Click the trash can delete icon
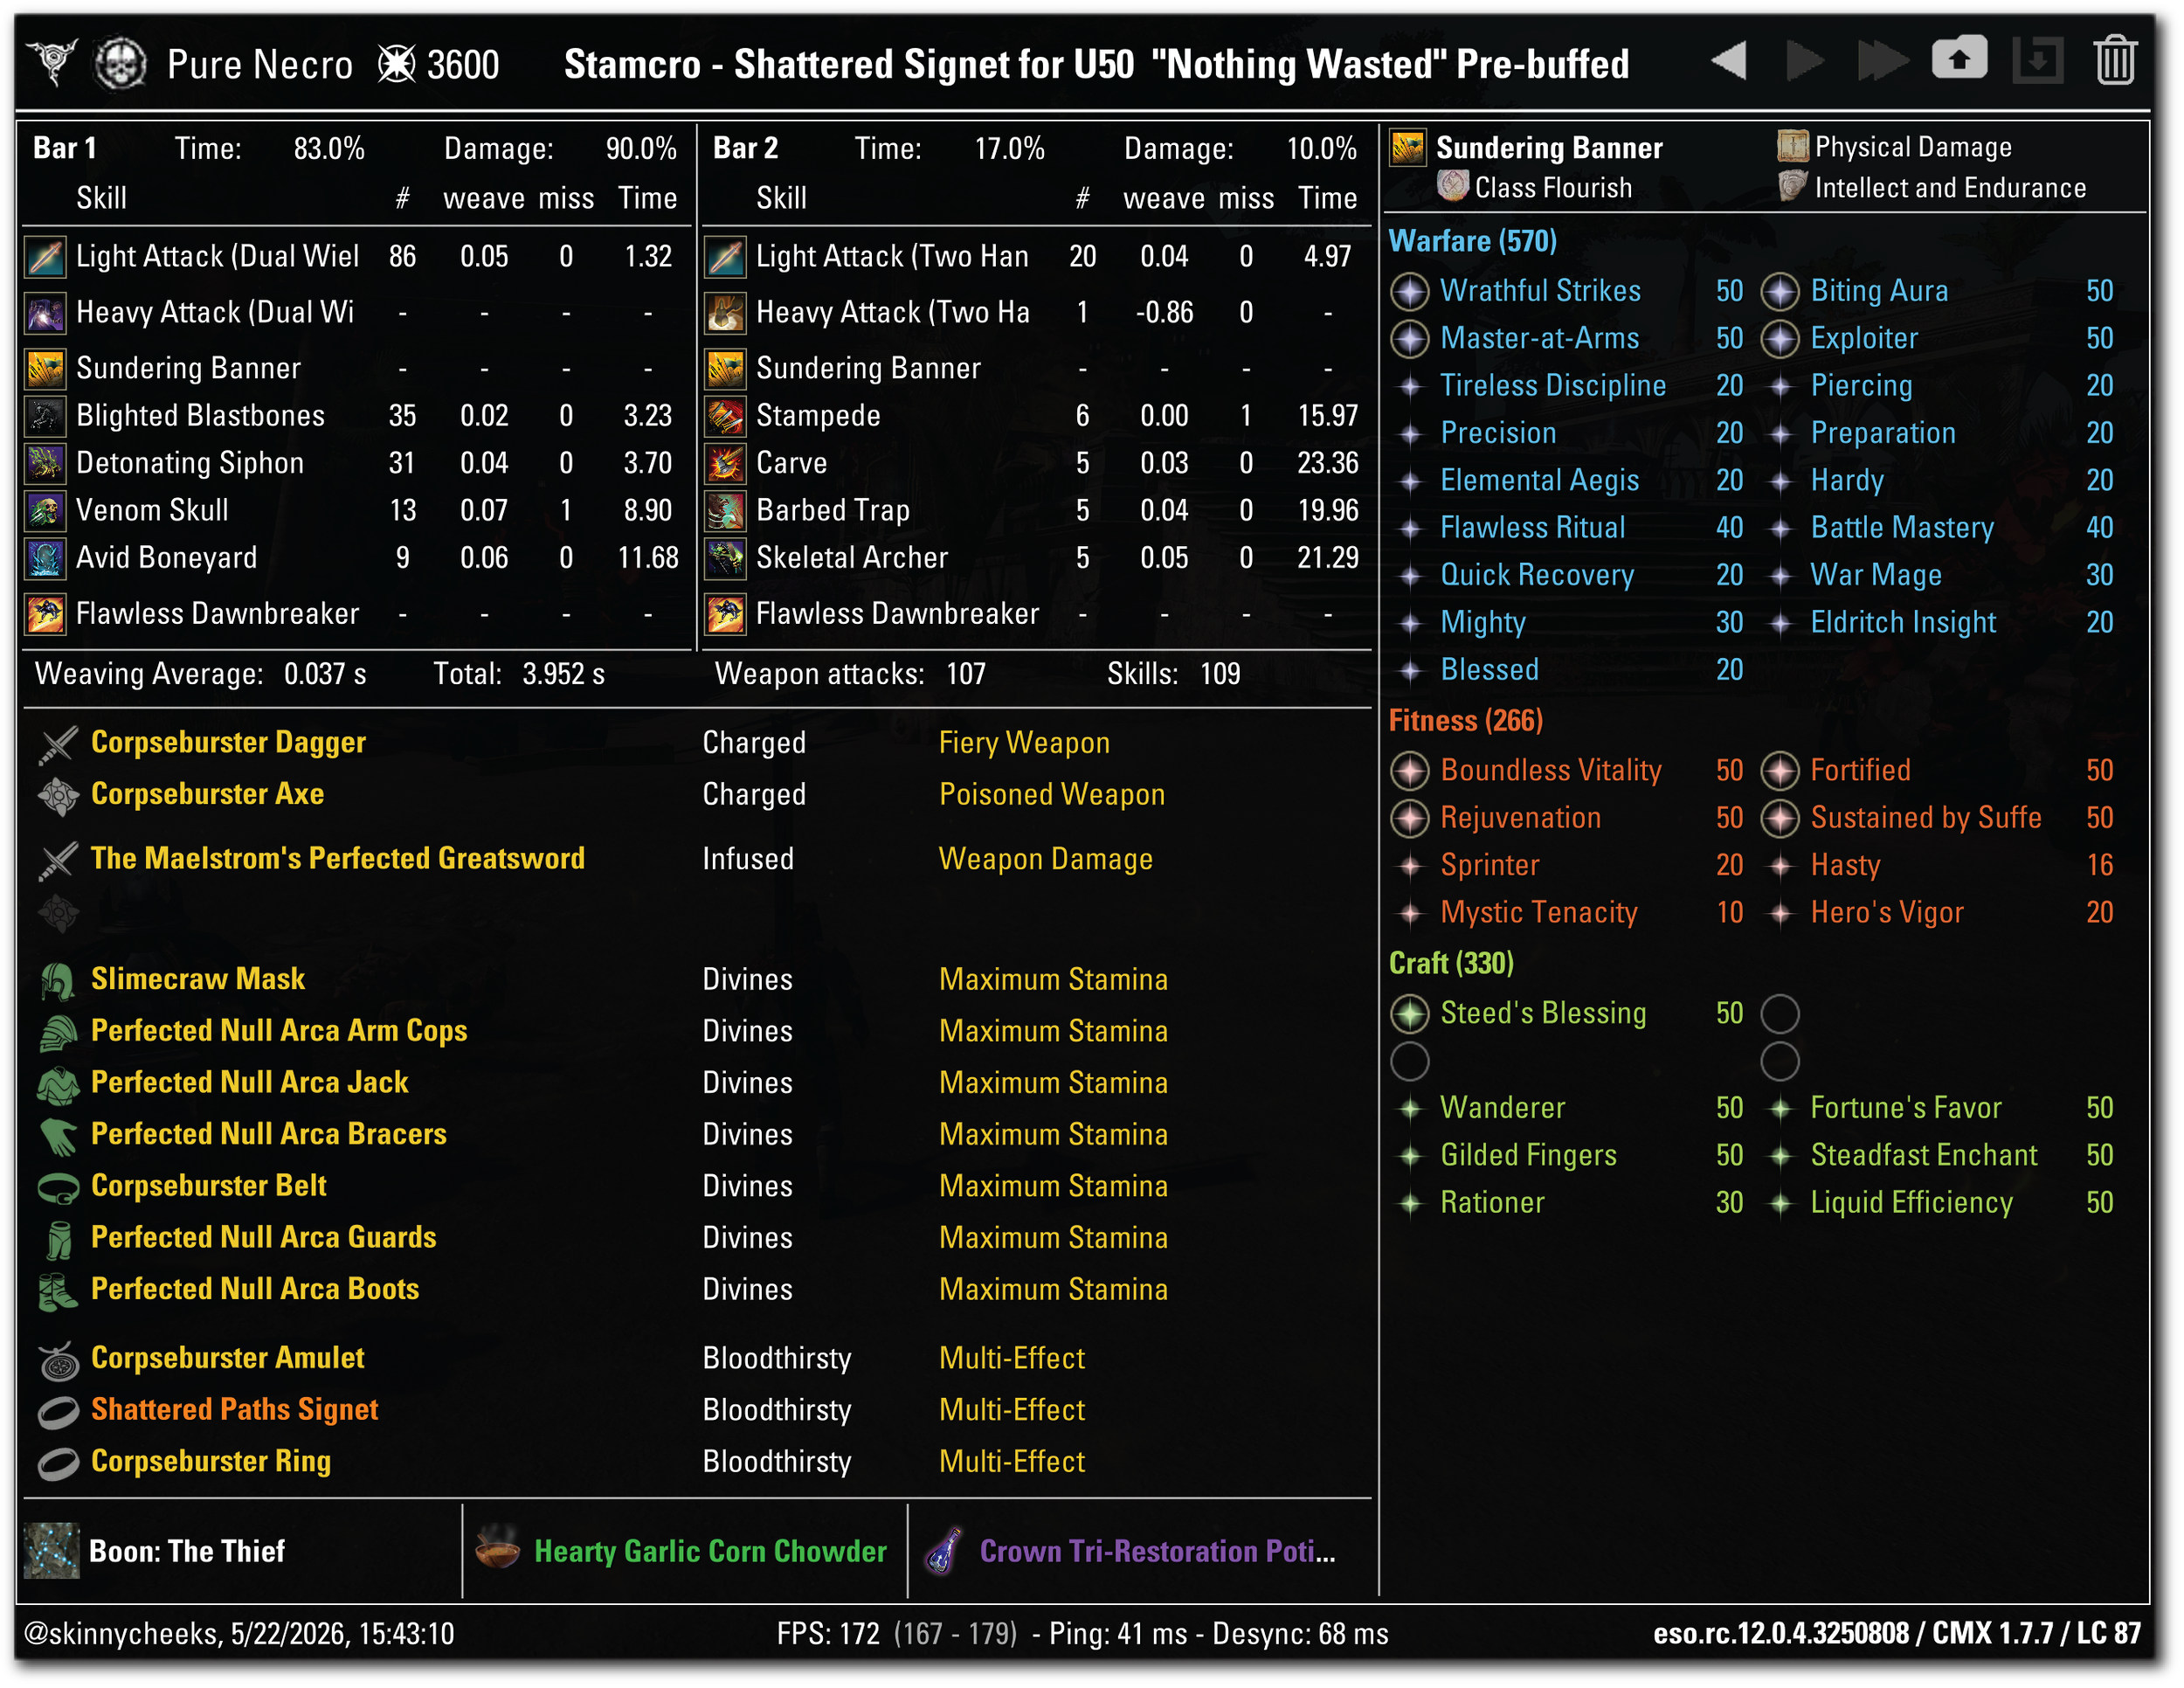 click(2115, 61)
